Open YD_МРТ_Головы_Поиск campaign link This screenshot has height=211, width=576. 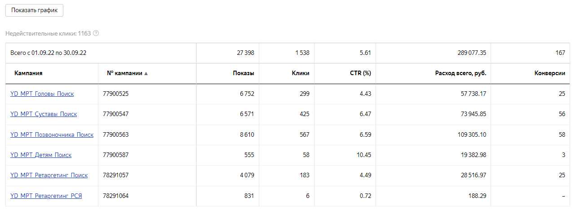pos(42,94)
